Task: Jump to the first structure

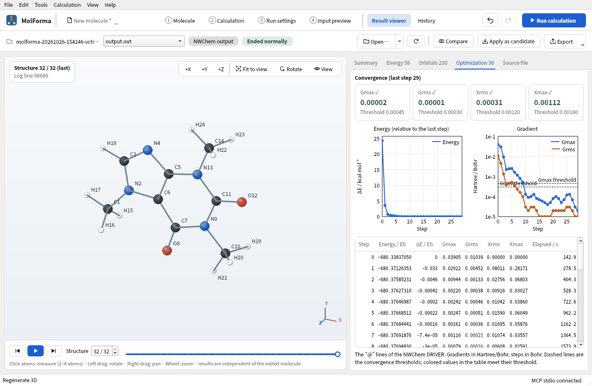Action: (18, 351)
